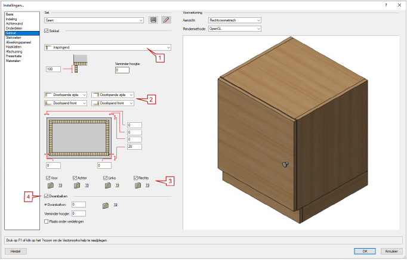
Task: Open the Dwarsbalken material icon
Action: point(106,206)
